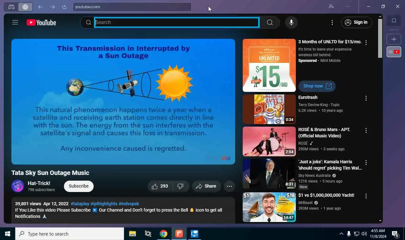
Task: Go back with browser back arrow
Action: tap(40, 7)
